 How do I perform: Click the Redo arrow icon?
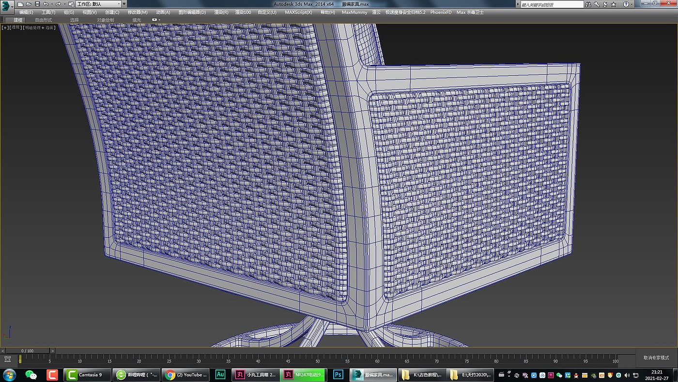click(58, 4)
